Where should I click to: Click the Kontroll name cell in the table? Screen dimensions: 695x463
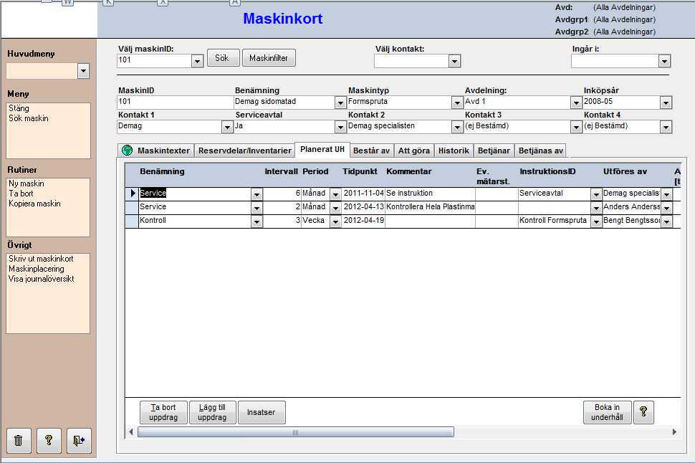(x=195, y=221)
